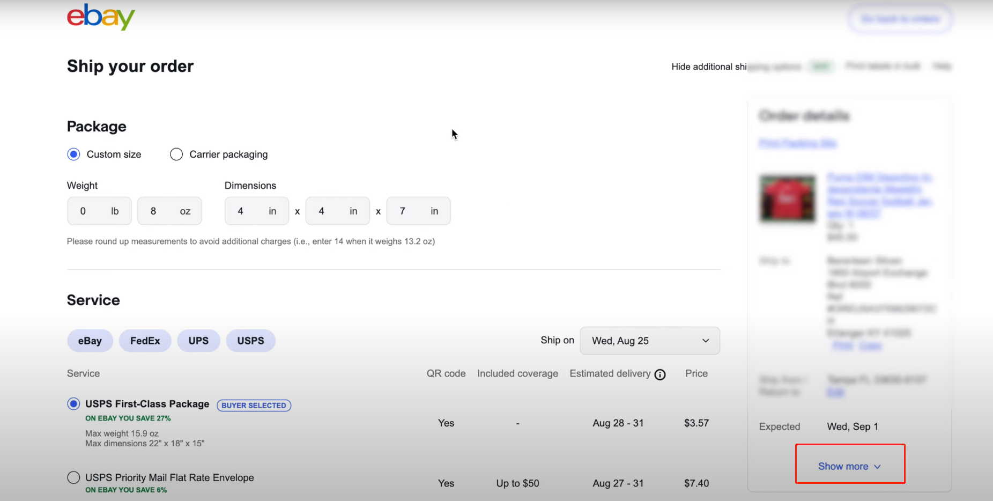This screenshot has width=993, height=501.
Task: Select USPS First-Class Package service
Action: (73, 403)
